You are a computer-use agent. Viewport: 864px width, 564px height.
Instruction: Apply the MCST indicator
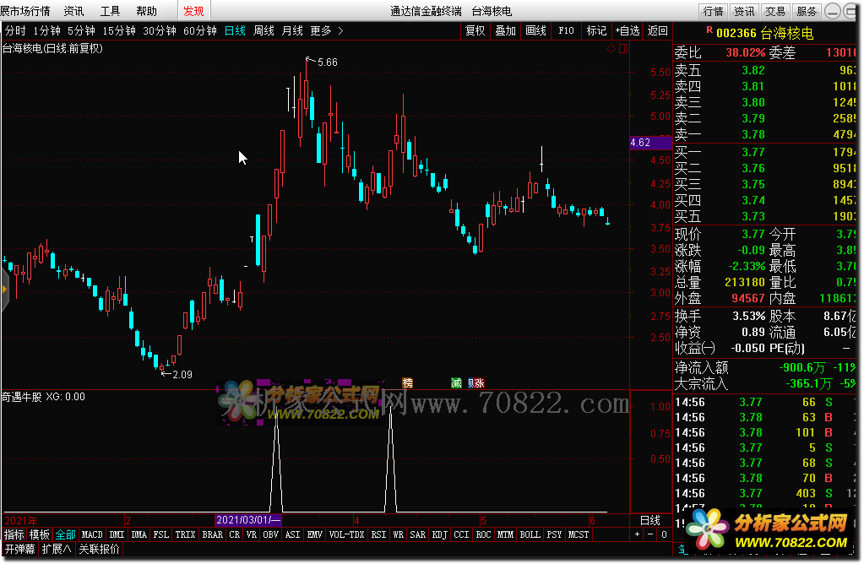tap(579, 534)
